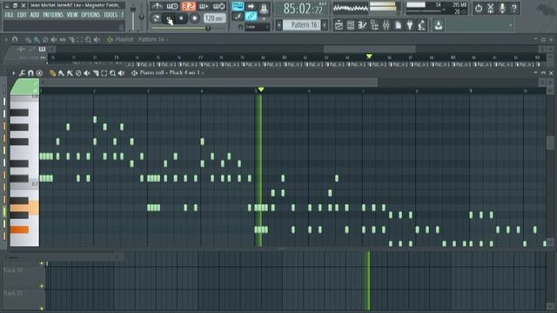
Task: Toggle loop recording icon
Action: point(218,6)
